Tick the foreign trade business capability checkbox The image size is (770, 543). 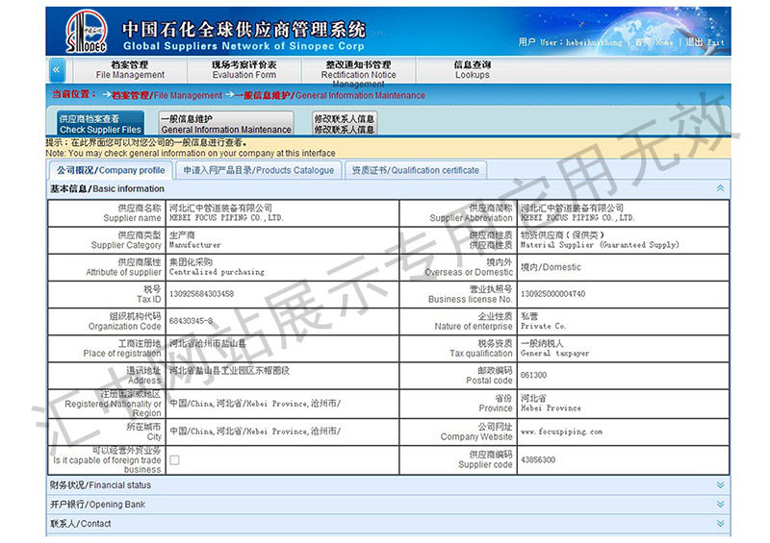[174, 460]
